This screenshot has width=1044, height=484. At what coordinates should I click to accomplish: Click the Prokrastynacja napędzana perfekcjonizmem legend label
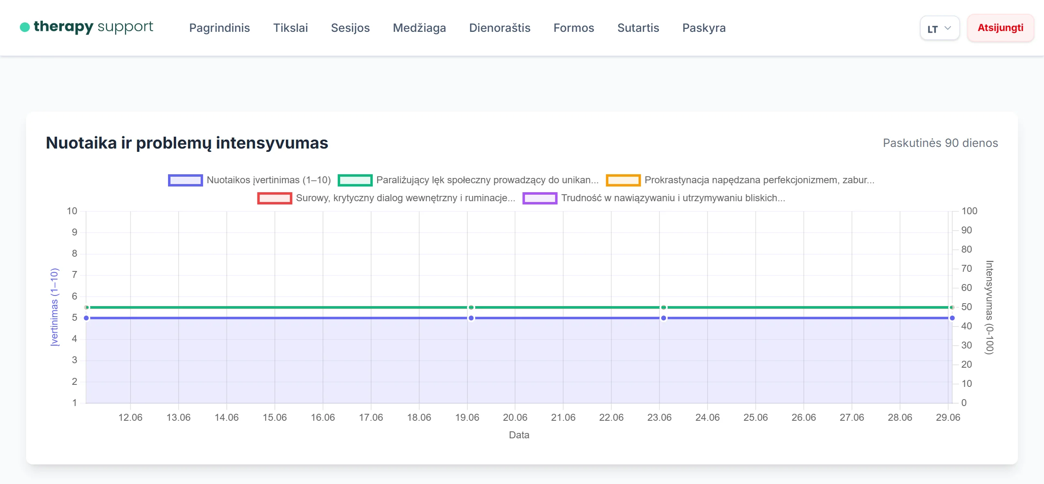pyautogui.click(x=759, y=180)
